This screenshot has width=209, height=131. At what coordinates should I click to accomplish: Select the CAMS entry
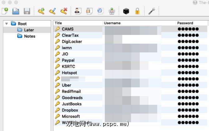pos(130,29)
